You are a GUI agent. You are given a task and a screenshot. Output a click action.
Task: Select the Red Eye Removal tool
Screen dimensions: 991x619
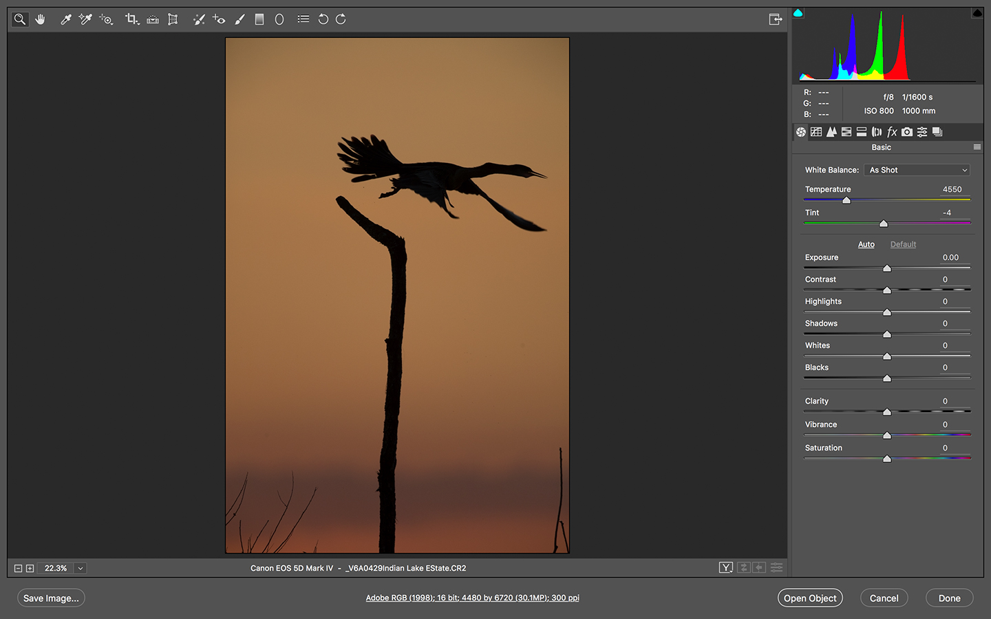coord(219,19)
